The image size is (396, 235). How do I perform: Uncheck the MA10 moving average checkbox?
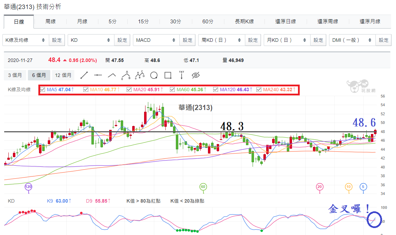click(x=86, y=89)
